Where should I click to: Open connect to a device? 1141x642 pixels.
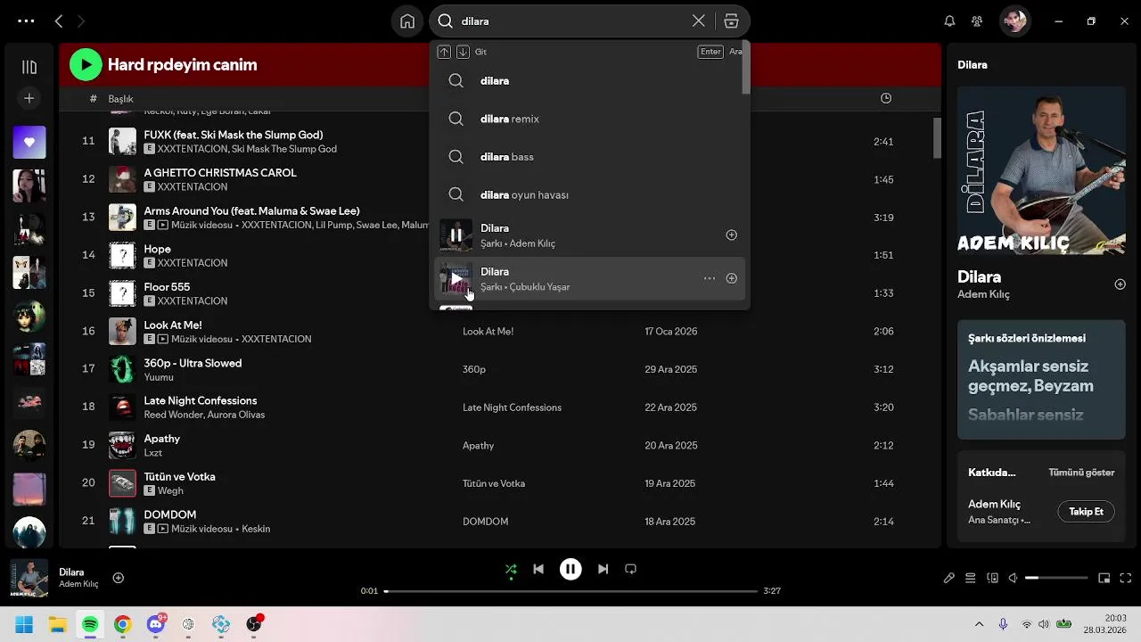click(992, 578)
